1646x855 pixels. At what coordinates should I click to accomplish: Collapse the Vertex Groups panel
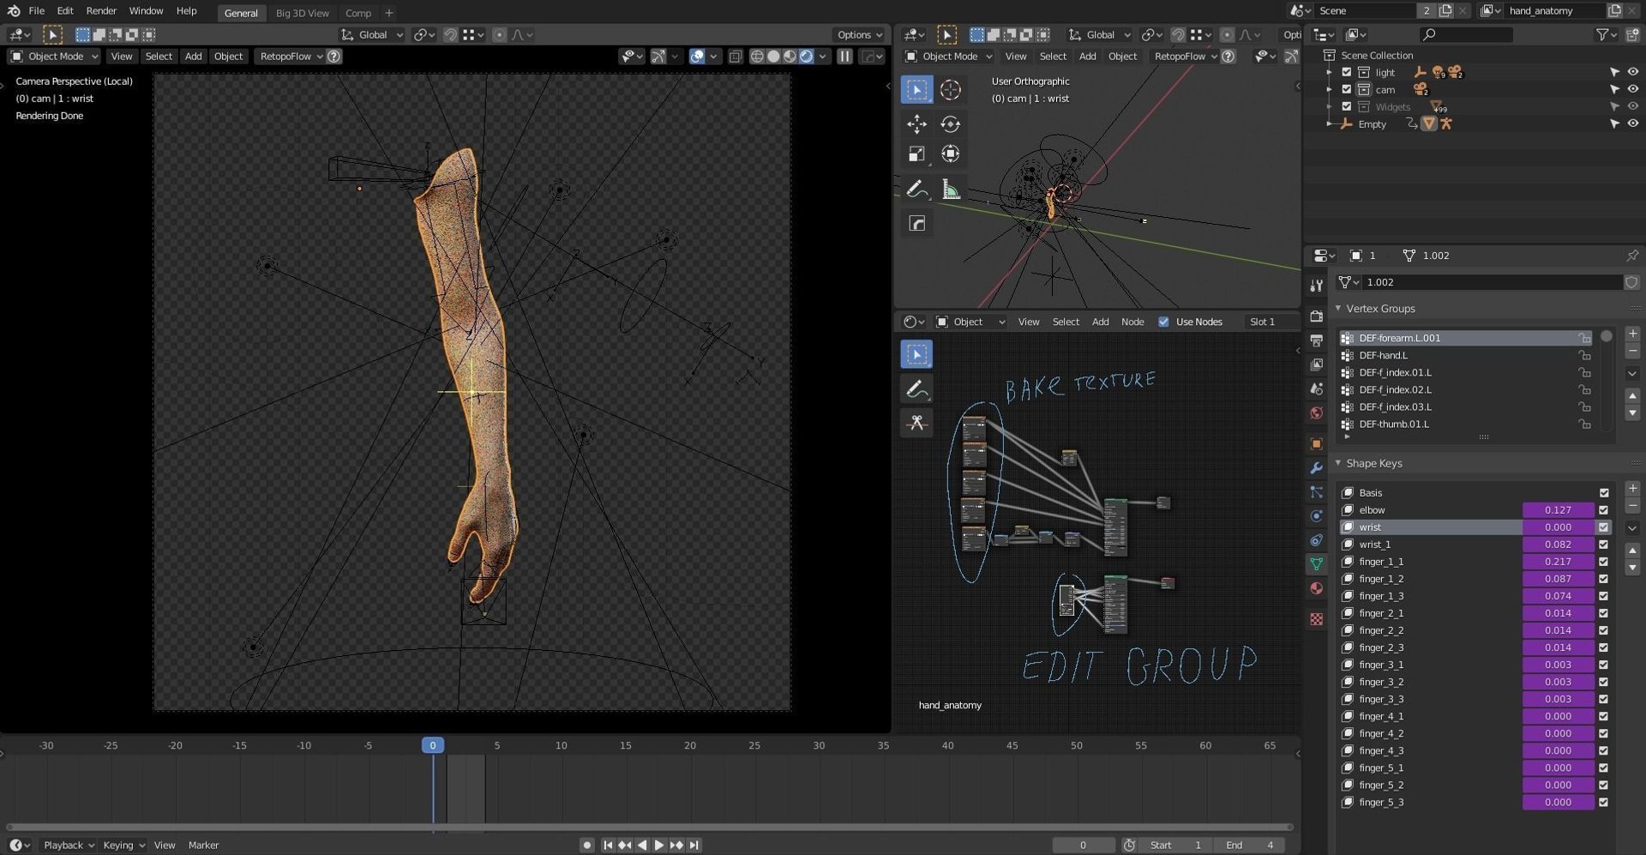pos(1338,308)
